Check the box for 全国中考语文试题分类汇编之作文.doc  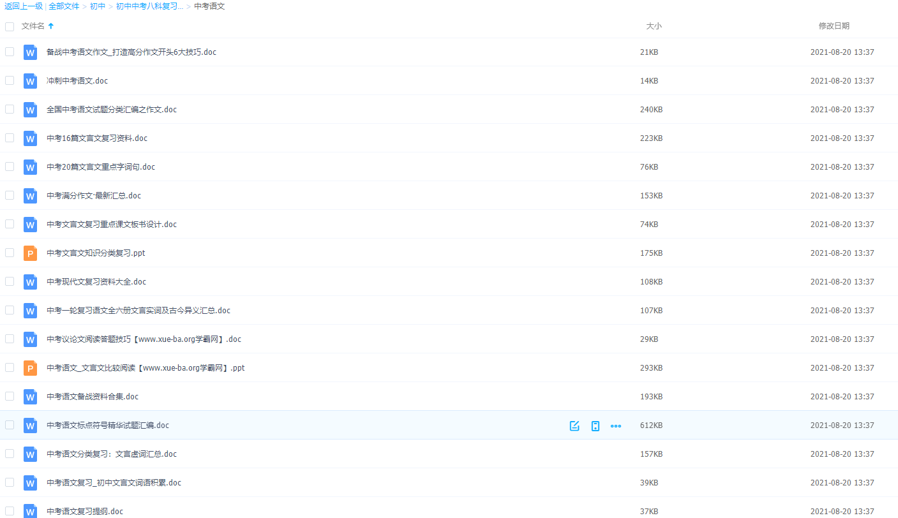[10, 109]
